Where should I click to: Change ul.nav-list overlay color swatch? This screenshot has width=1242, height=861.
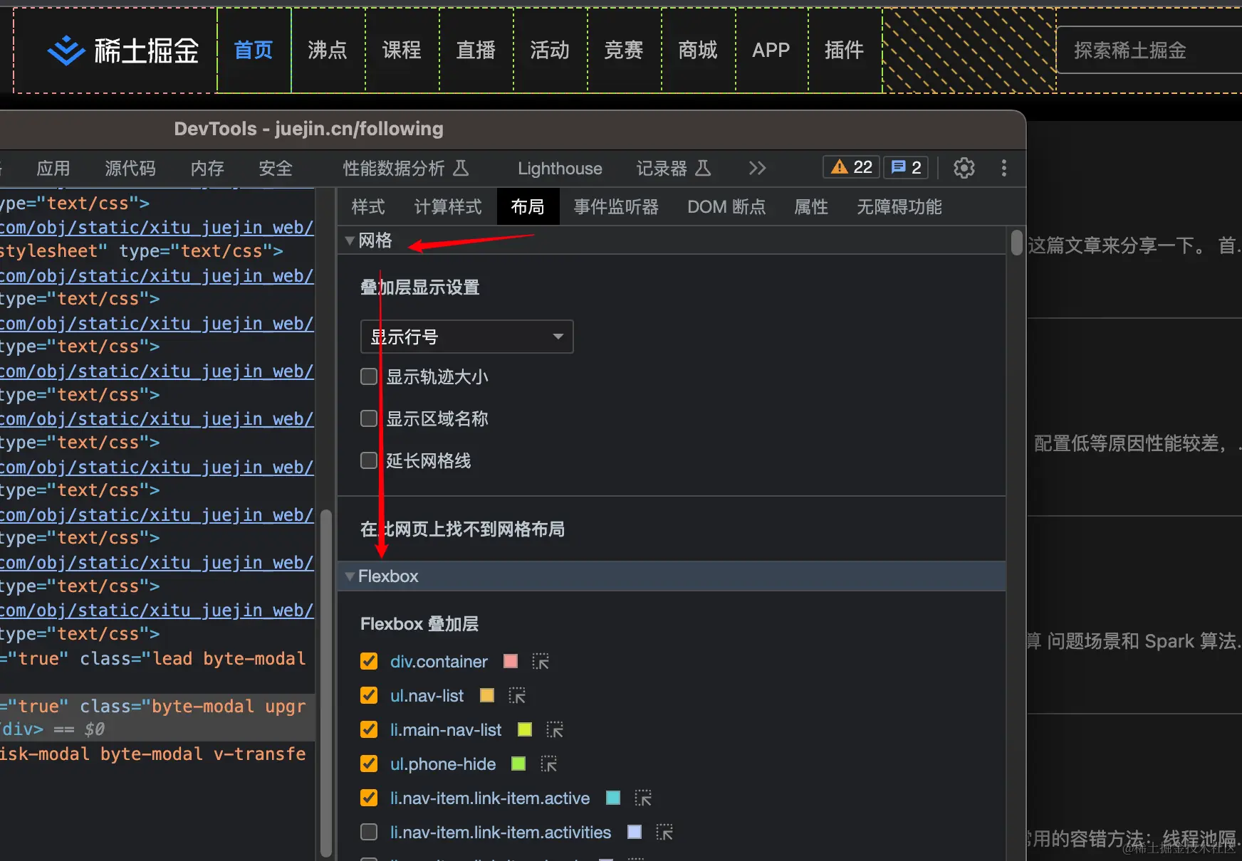pyautogui.click(x=487, y=695)
